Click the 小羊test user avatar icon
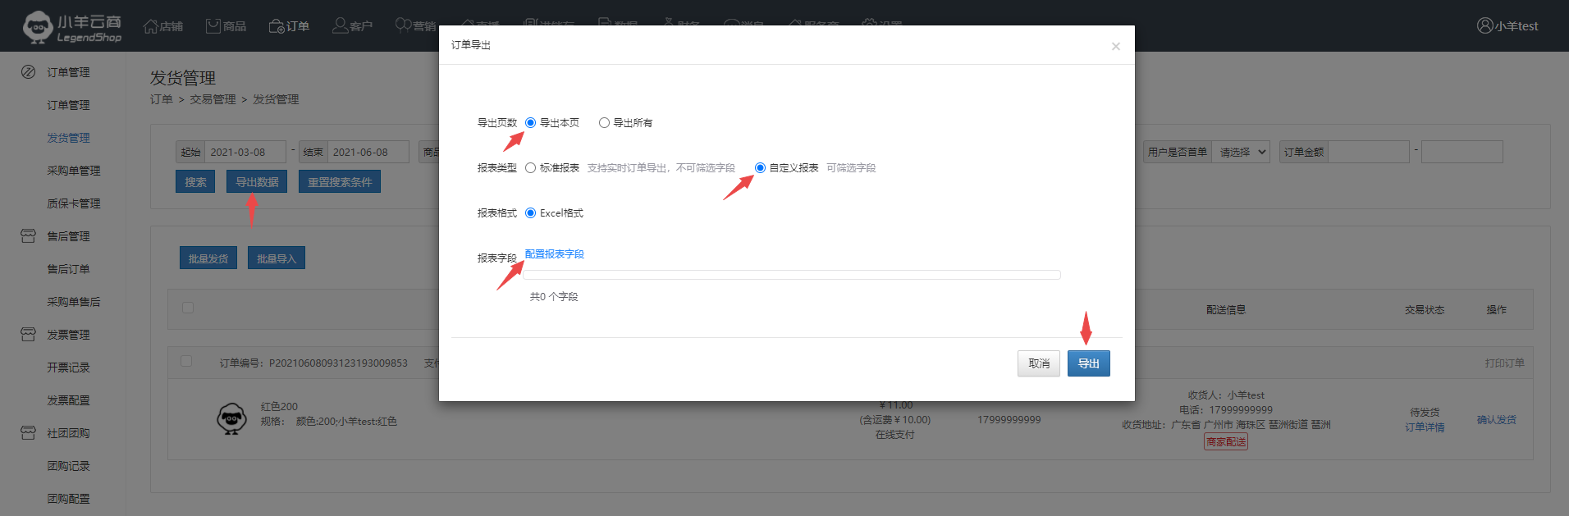Image resolution: width=1569 pixels, height=516 pixels. (1484, 25)
